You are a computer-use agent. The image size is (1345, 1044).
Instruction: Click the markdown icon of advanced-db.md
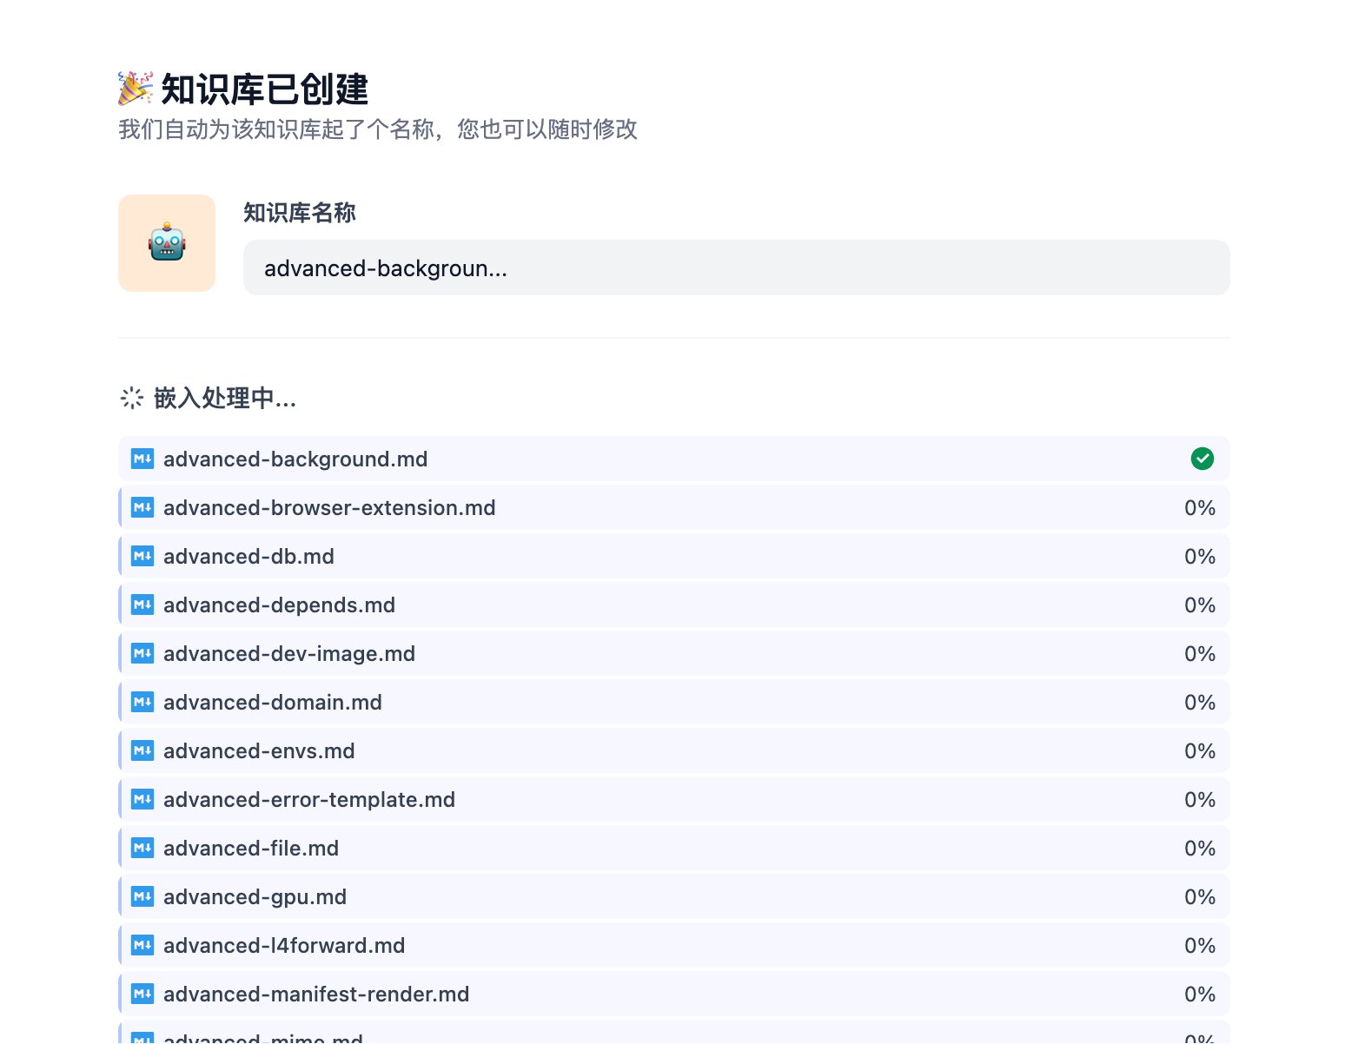tap(142, 556)
